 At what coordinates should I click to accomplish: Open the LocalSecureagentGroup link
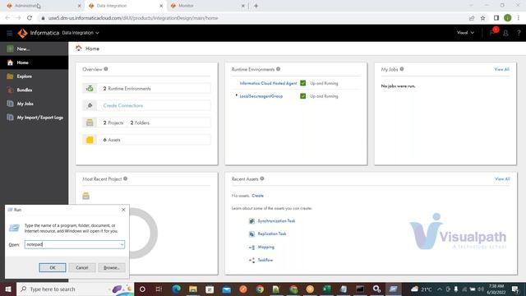click(x=261, y=96)
